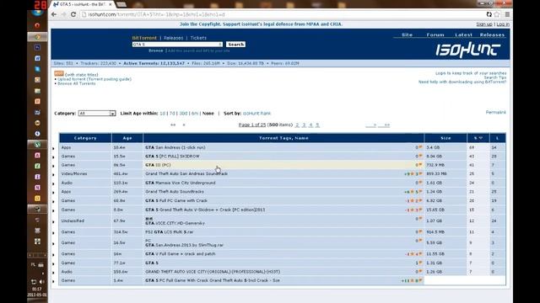The width and height of the screenshot is (540, 303).
Task: Click the Size column header
Action: tap(445, 138)
